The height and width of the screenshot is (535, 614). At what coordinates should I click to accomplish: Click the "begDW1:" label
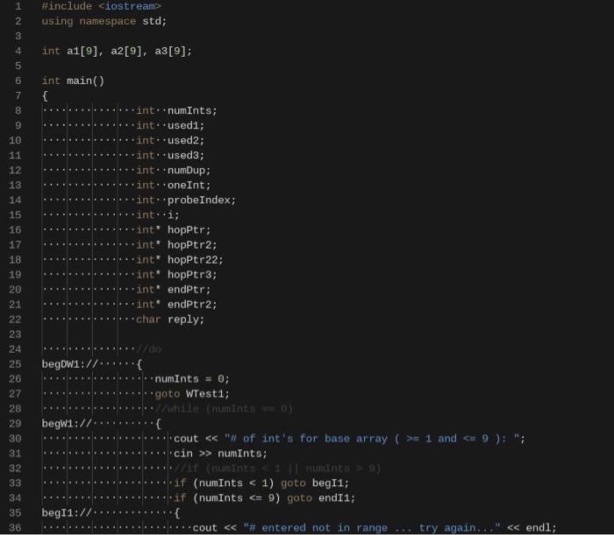click(x=63, y=364)
